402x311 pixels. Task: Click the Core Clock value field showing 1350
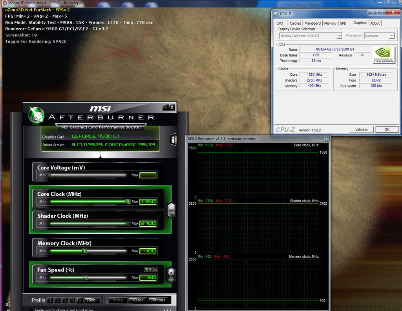148,202
